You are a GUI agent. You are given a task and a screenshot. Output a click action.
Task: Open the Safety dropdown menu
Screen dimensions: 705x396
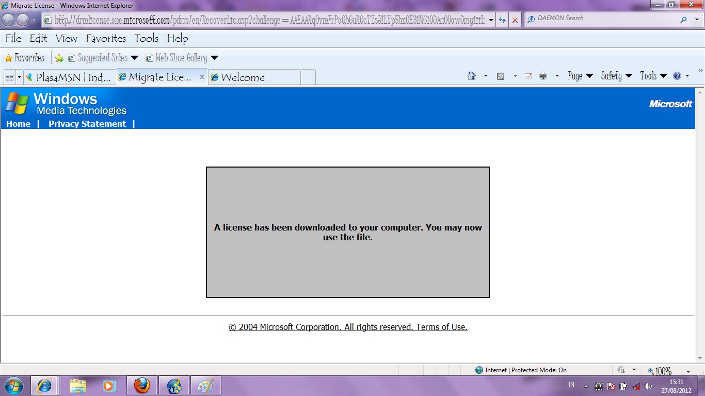(617, 76)
